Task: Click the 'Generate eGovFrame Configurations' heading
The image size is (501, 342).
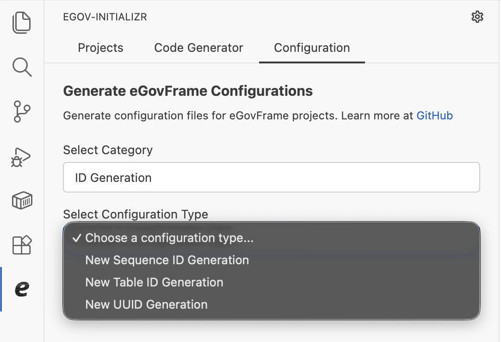Action: (x=188, y=91)
